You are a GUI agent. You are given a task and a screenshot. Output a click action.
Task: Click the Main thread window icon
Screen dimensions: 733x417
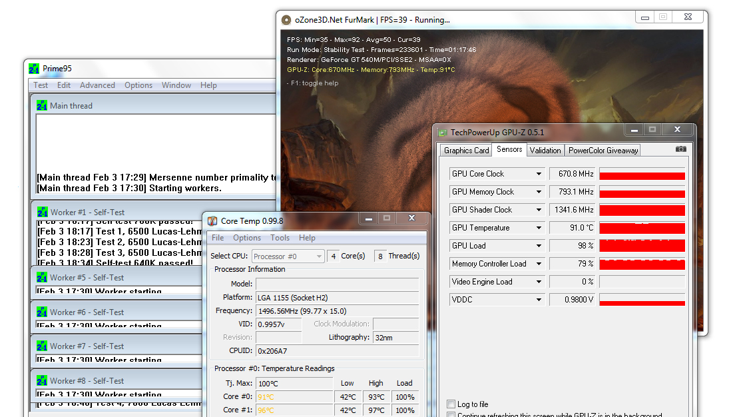click(41, 106)
